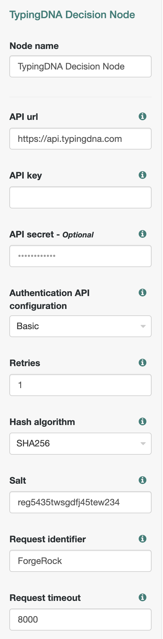Show help for the API key field
The image size is (163, 639).
tap(142, 175)
